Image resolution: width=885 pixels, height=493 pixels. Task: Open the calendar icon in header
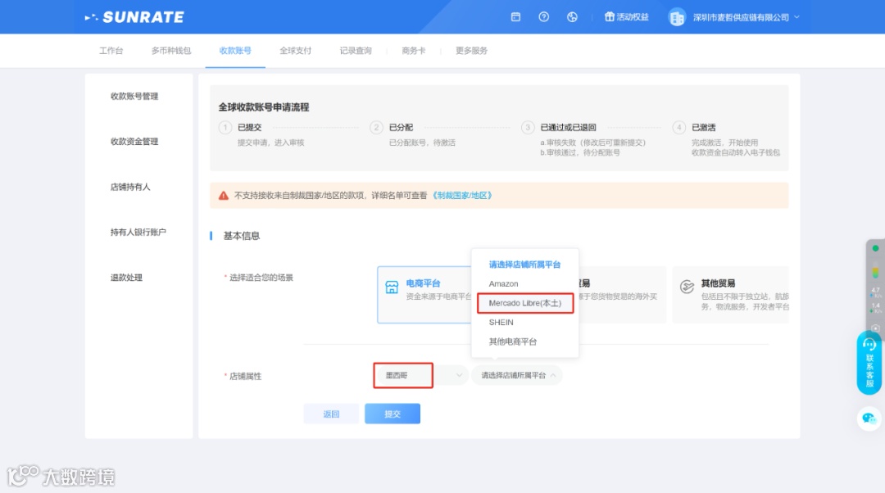[515, 17]
